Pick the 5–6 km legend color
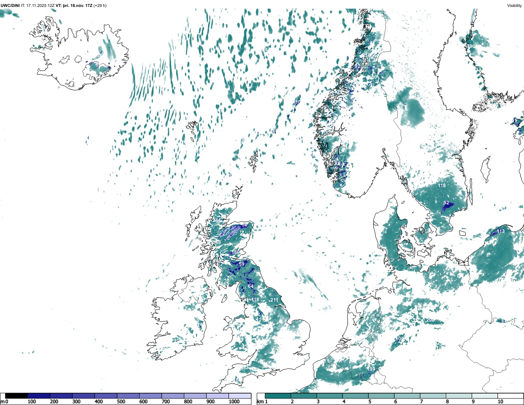 [381, 396]
